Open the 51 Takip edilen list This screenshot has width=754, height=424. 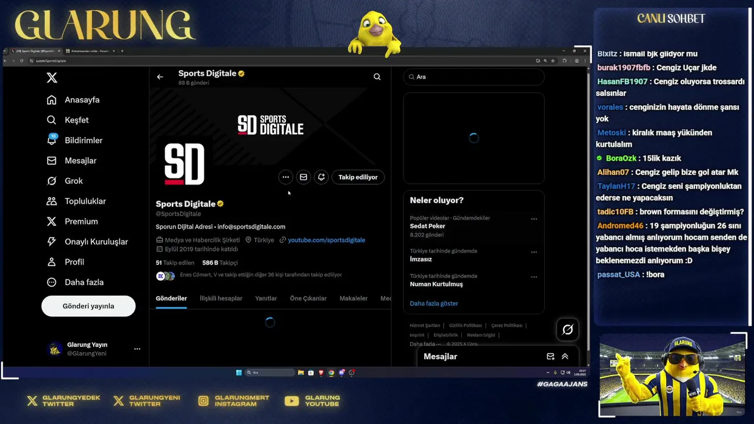(175, 263)
